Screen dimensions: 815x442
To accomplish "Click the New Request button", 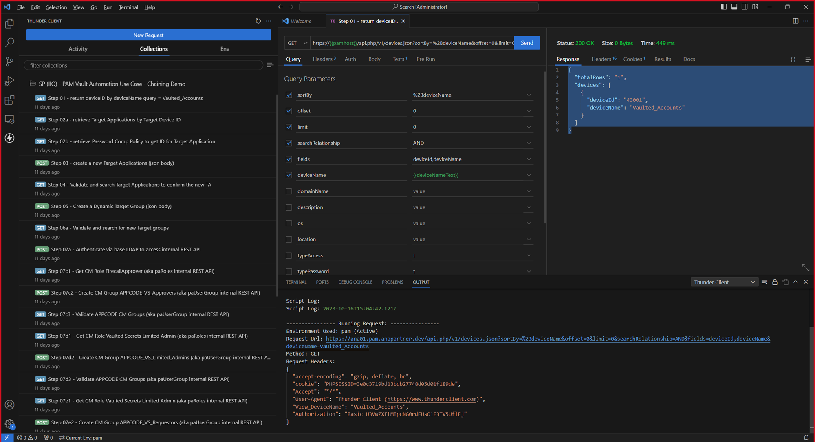I will (x=148, y=35).
